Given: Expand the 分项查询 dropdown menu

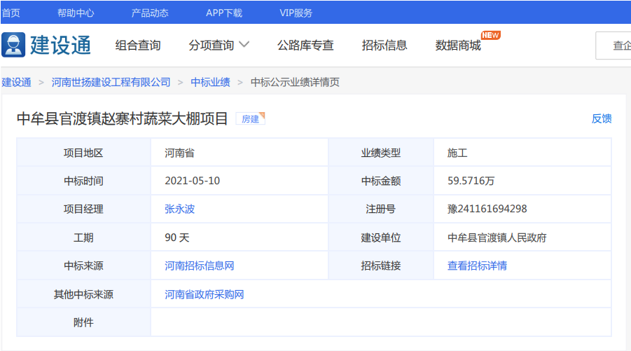Looking at the screenshot, I should coord(219,46).
